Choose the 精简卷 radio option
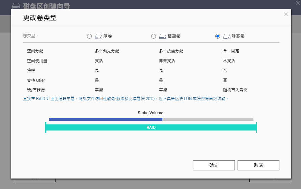 [x=154, y=36]
